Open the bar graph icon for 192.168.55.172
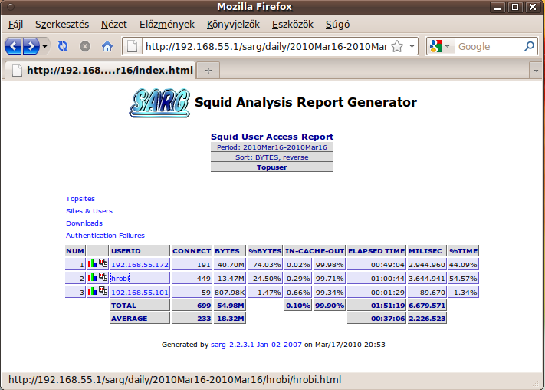 pyautogui.click(x=92, y=263)
